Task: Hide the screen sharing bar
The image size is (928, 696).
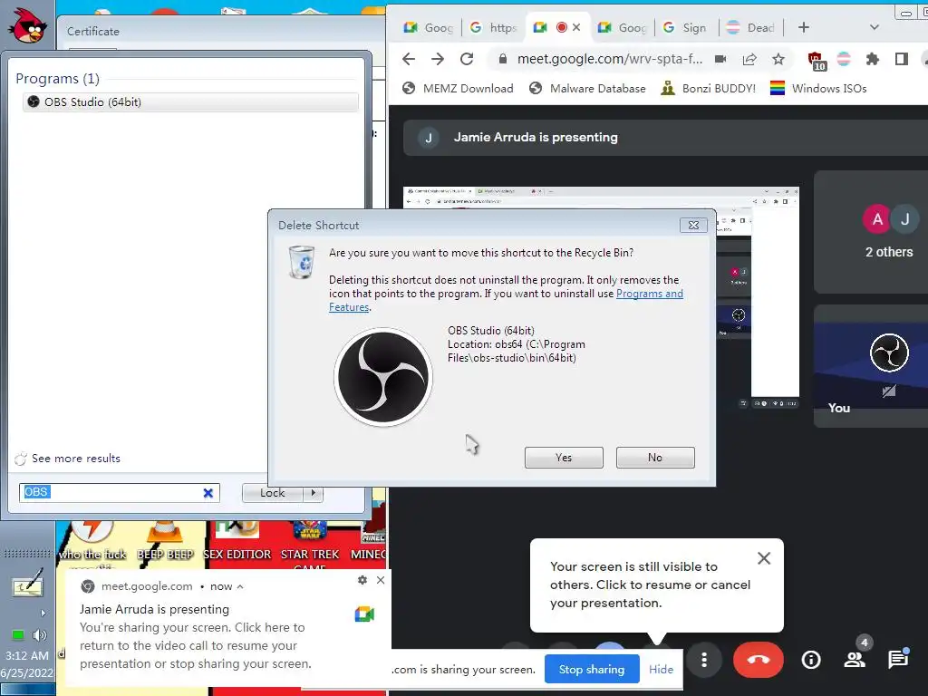Action: tap(661, 670)
